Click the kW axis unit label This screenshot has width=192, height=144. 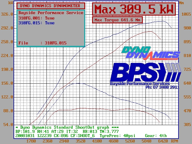point(10,3)
